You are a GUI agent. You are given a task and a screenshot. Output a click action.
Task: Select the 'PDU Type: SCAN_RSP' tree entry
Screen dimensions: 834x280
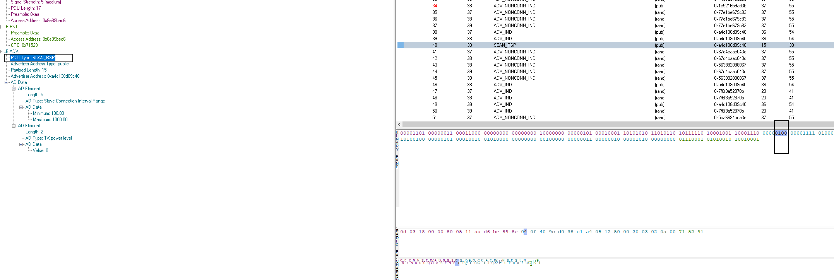point(33,58)
